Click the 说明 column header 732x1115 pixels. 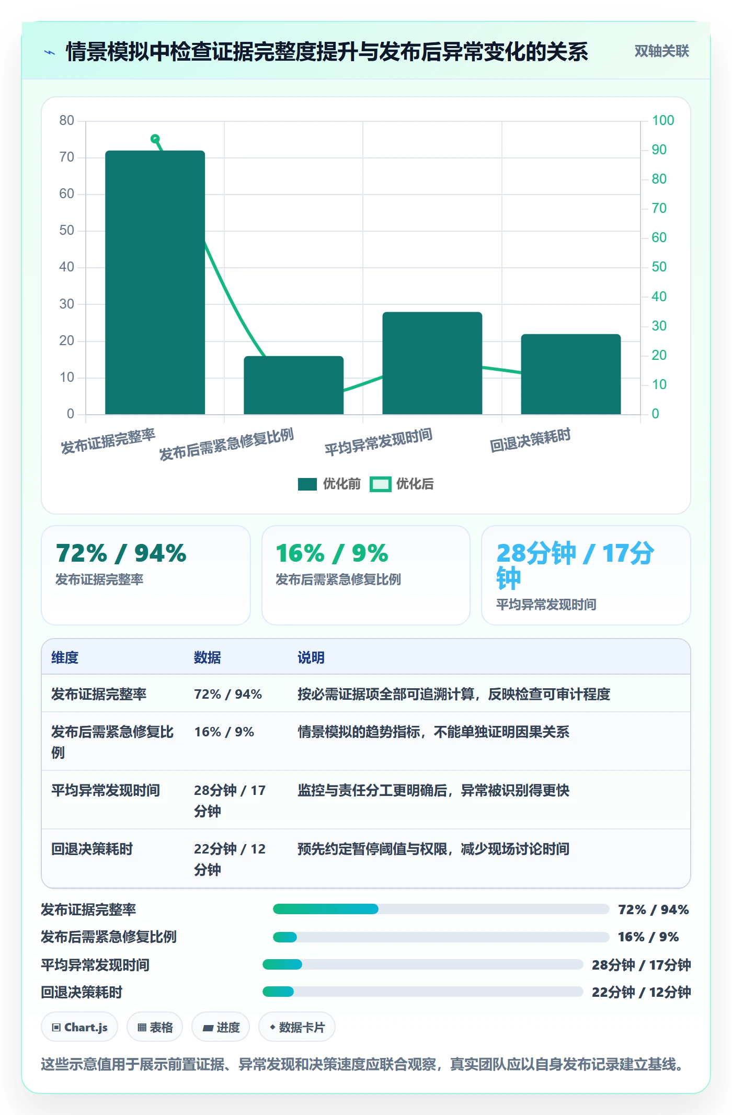pyautogui.click(x=311, y=657)
